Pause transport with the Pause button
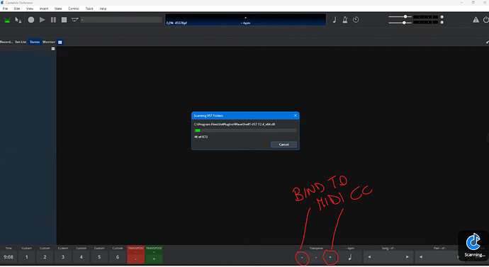The image size is (489, 267). click(53, 20)
